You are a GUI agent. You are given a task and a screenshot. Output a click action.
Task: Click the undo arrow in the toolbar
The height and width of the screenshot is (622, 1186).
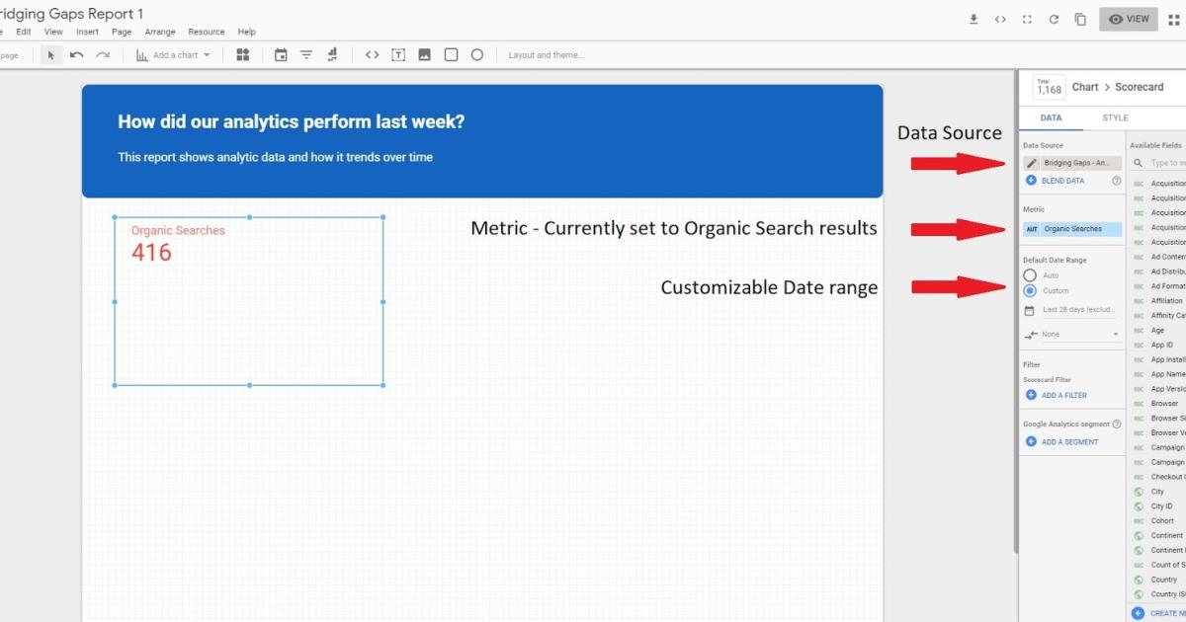(77, 55)
